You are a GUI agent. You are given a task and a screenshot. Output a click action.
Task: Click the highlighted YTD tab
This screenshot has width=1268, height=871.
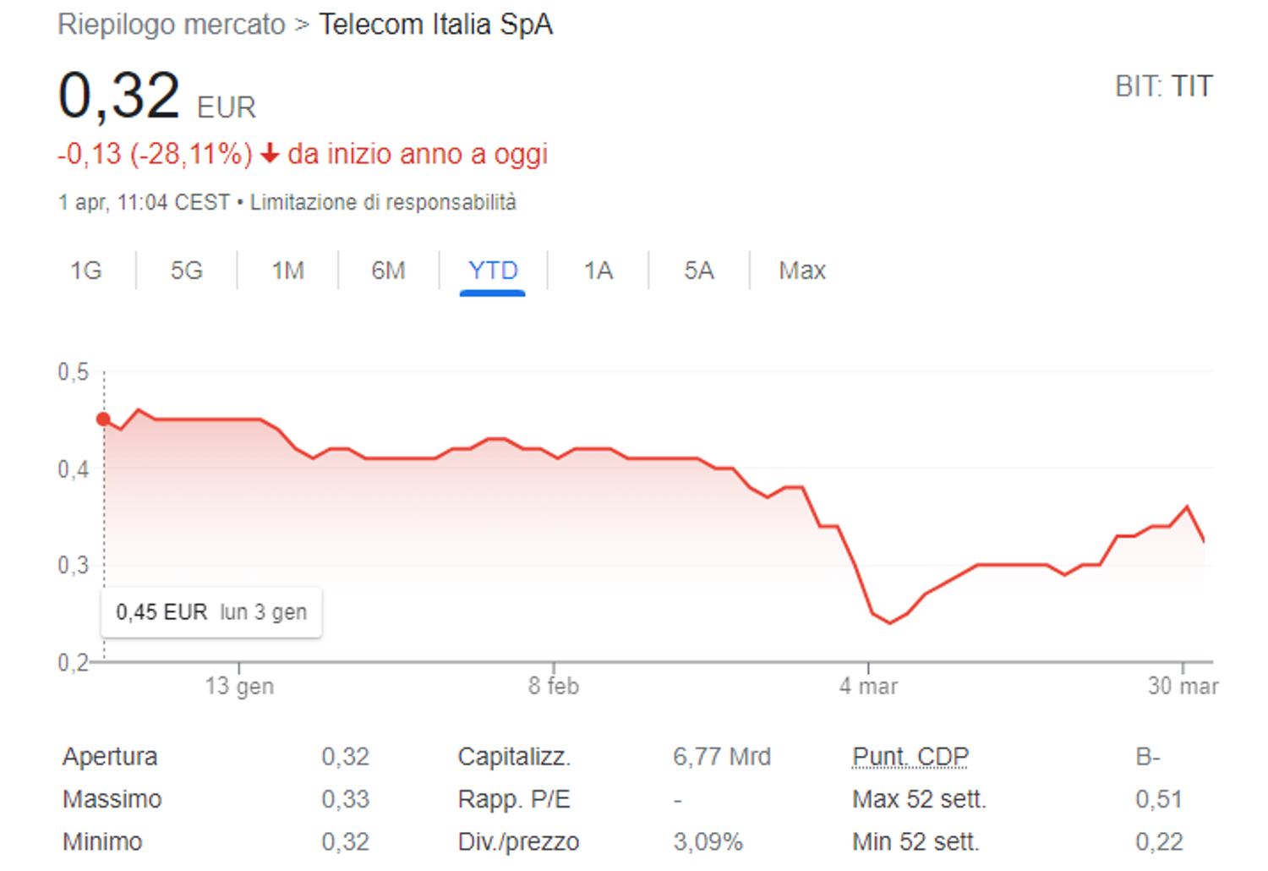[x=492, y=271]
